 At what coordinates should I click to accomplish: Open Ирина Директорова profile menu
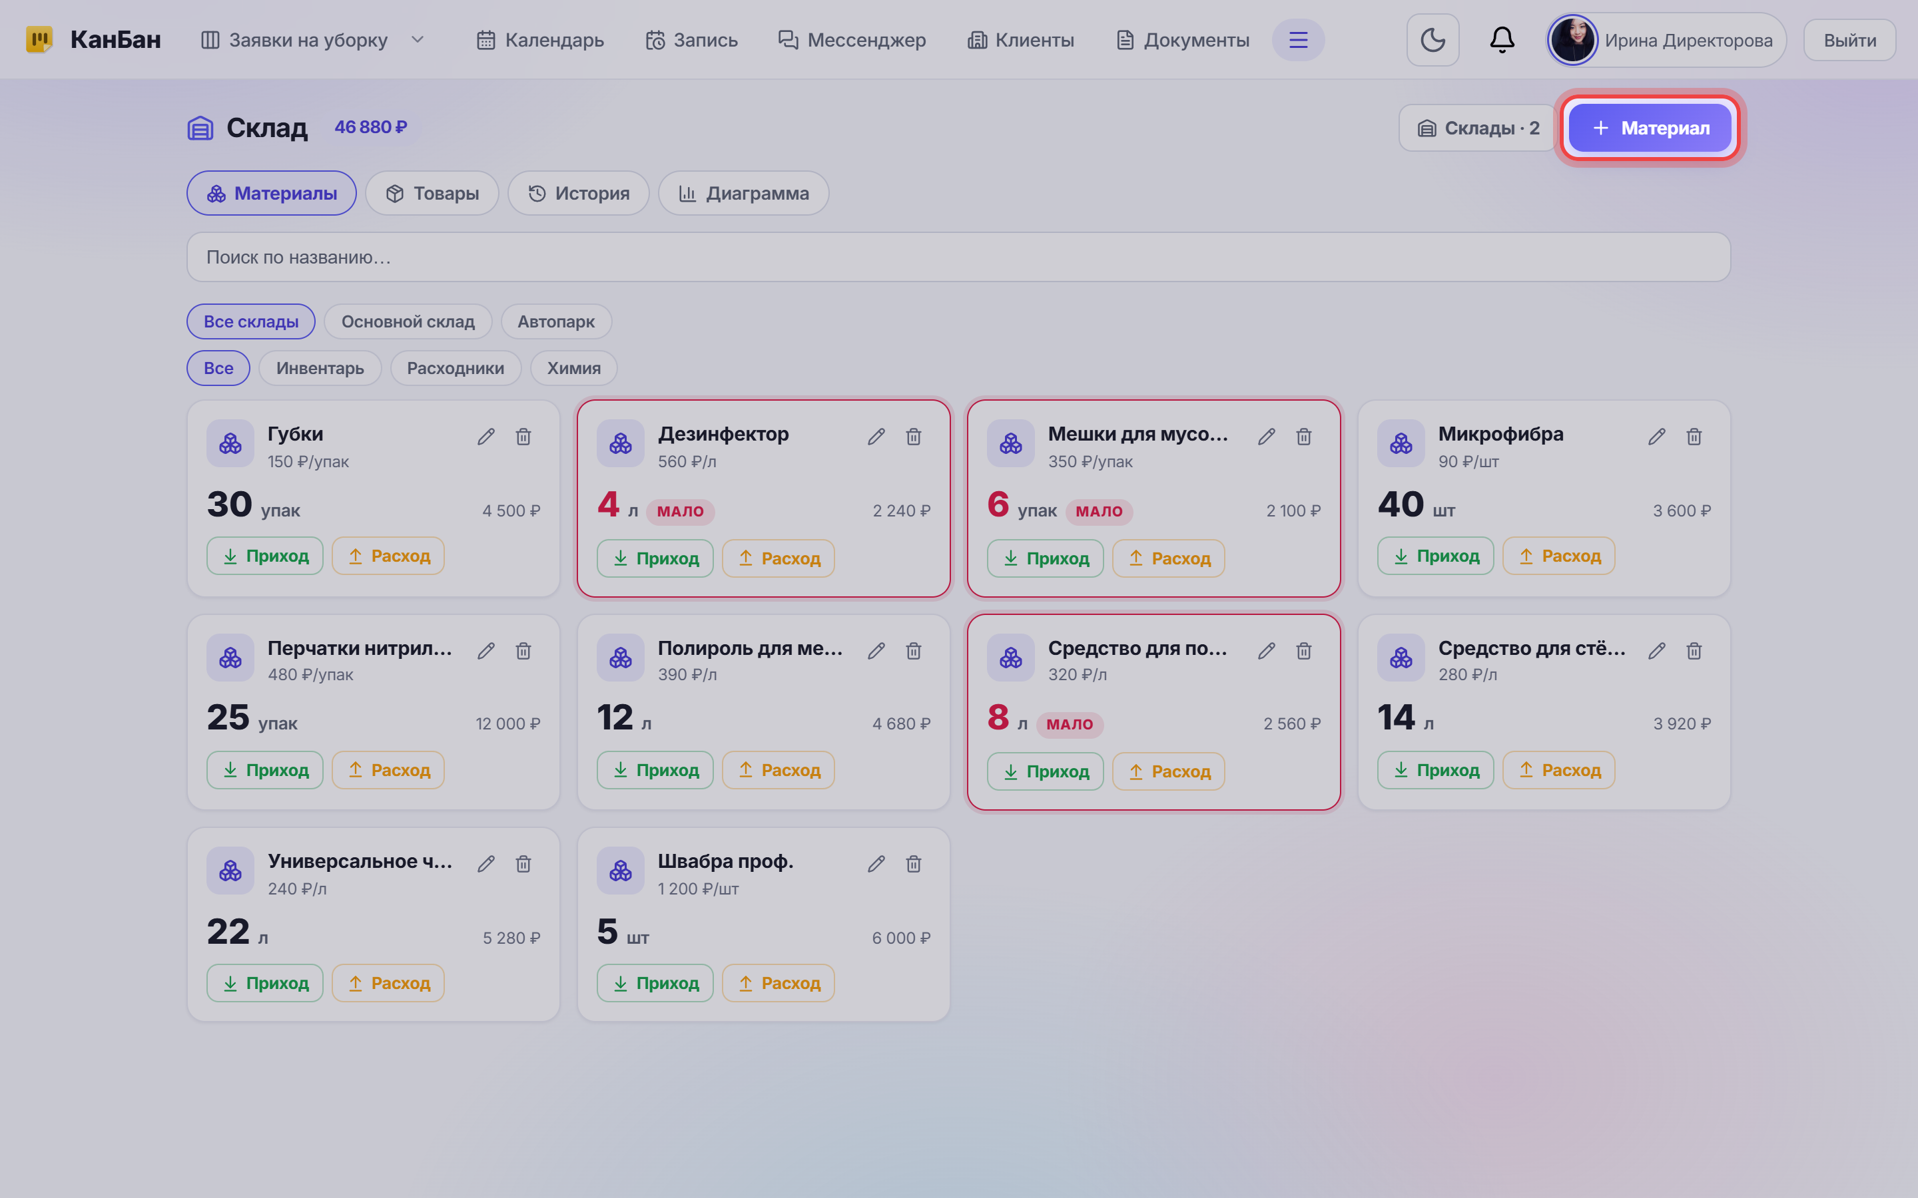click(1665, 40)
